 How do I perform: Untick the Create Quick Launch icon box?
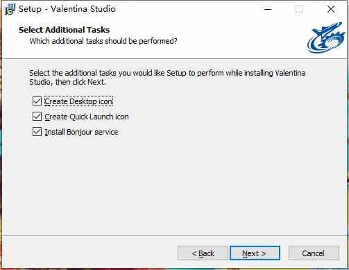coord(37,117)
